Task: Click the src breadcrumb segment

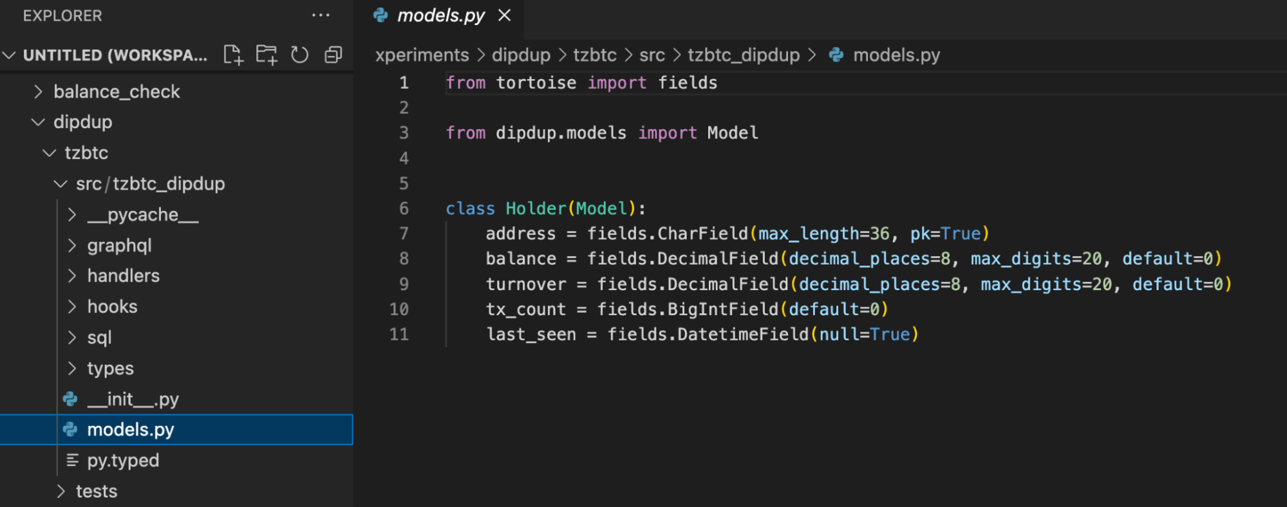Action: click(652, 55)
